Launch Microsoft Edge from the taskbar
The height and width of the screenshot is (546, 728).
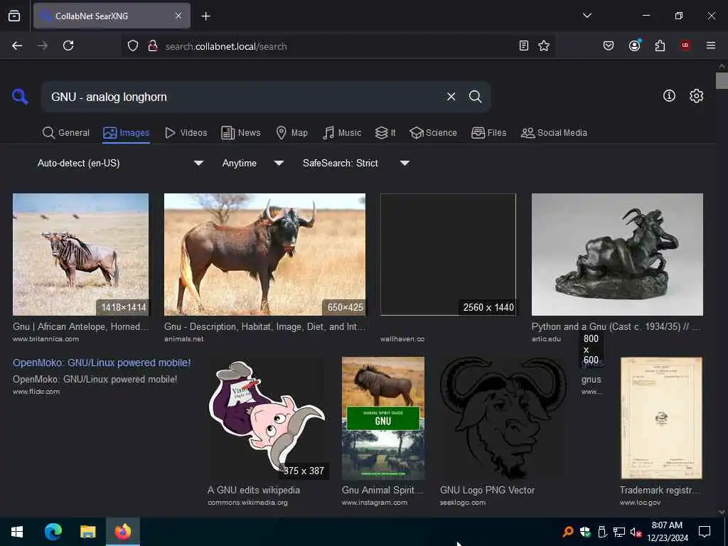pyautogui.click(x=53, y=532)
